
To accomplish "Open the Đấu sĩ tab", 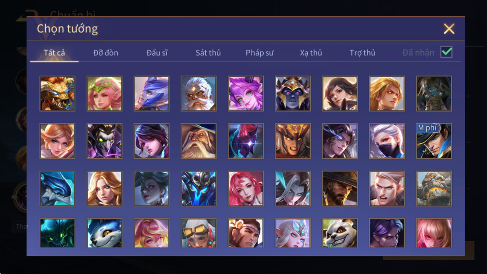I will coord(157,53).
